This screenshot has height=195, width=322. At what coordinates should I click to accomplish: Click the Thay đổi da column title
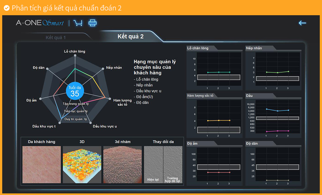click(163, 142)
